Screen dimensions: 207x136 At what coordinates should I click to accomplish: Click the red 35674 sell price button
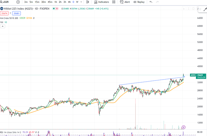tap(4, 13)
